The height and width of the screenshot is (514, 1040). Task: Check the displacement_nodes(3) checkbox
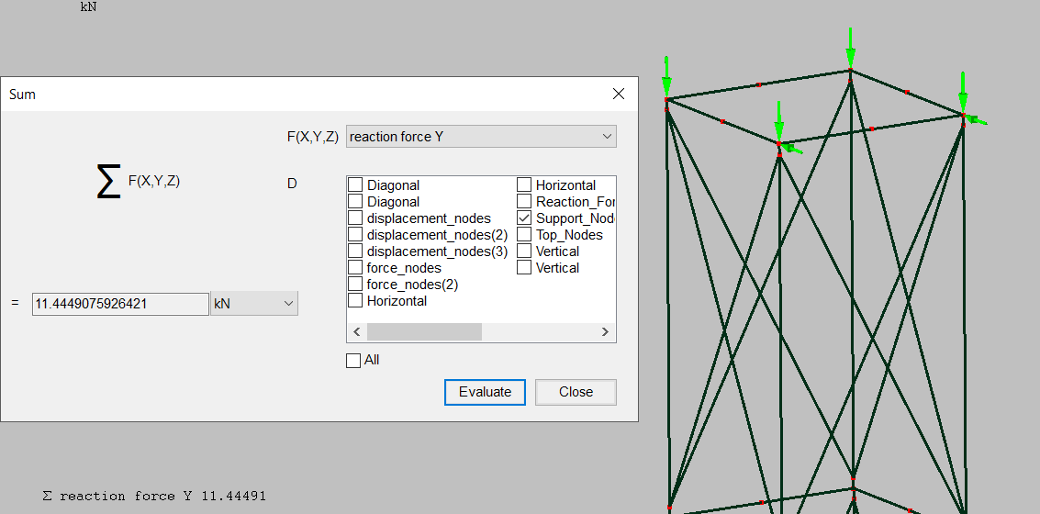tap(355, 251)
